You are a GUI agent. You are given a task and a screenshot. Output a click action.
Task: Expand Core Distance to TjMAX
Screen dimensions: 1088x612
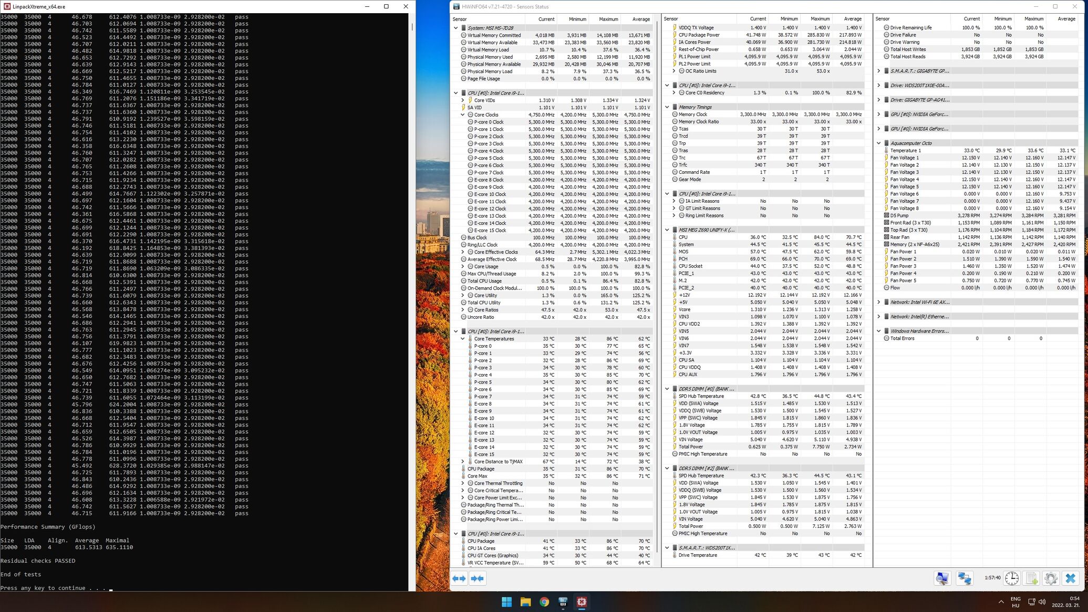(462, 461)
